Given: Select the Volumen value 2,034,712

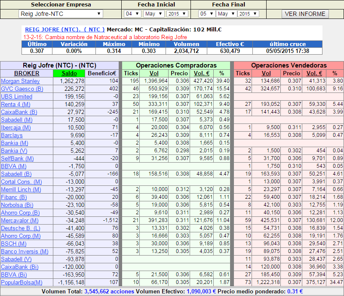Looking at the screenshot, I should (x=186, y=51).
